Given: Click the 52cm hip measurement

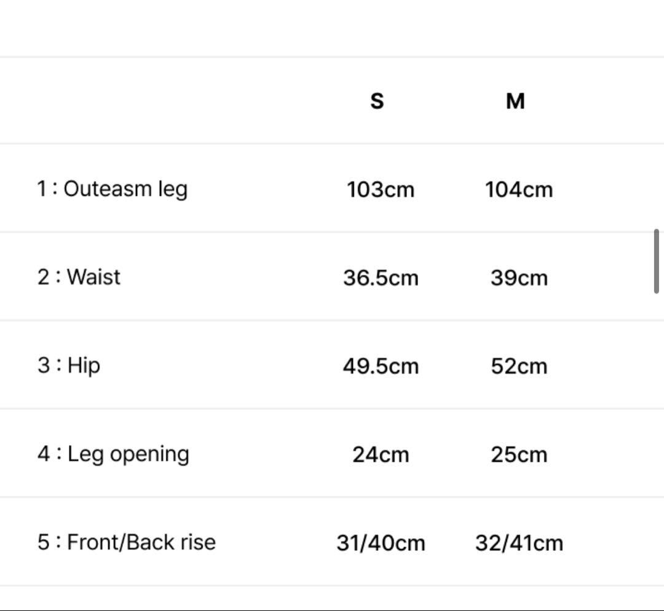Looking at the screenshot, I should pos(519,366).
